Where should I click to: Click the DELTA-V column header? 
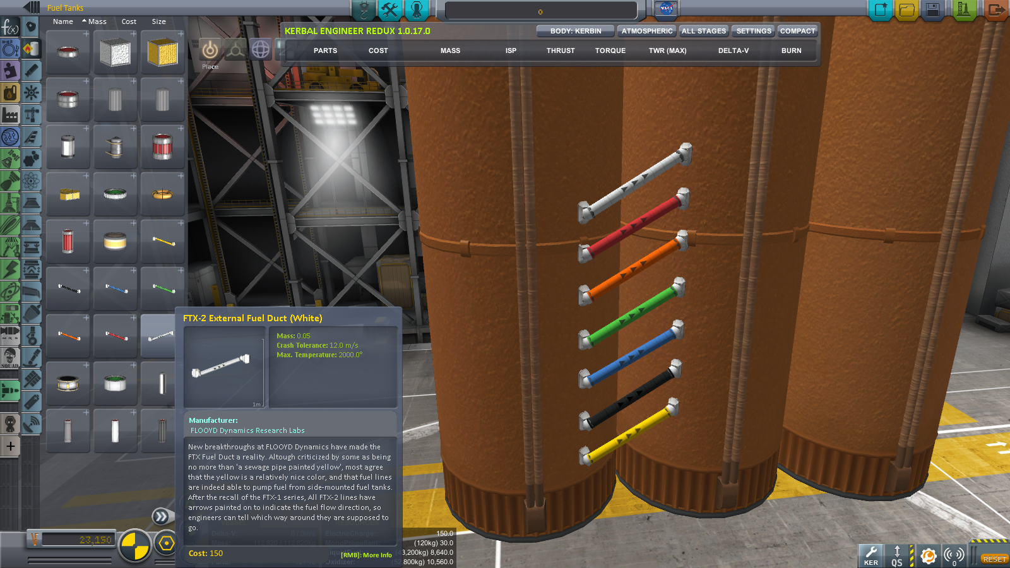(x=734, y=50)
